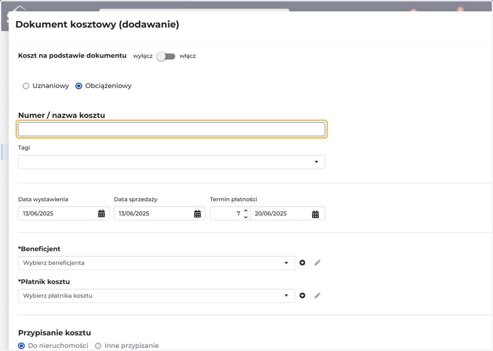Edit płatnik kosztu with pencil icon
This screenshot has height=351, width=493.
click(317, 296)
